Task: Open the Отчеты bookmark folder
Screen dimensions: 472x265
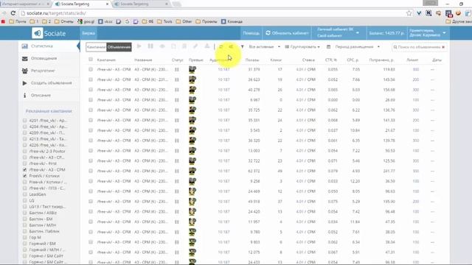Action: tap(64, 21)
